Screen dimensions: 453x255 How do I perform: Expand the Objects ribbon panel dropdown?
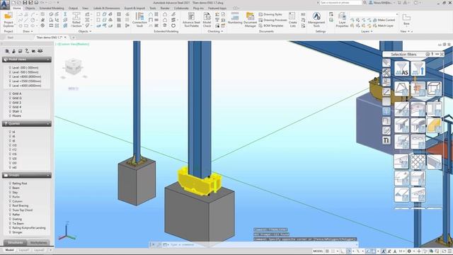pyautogui.click(x=85, y=31)
